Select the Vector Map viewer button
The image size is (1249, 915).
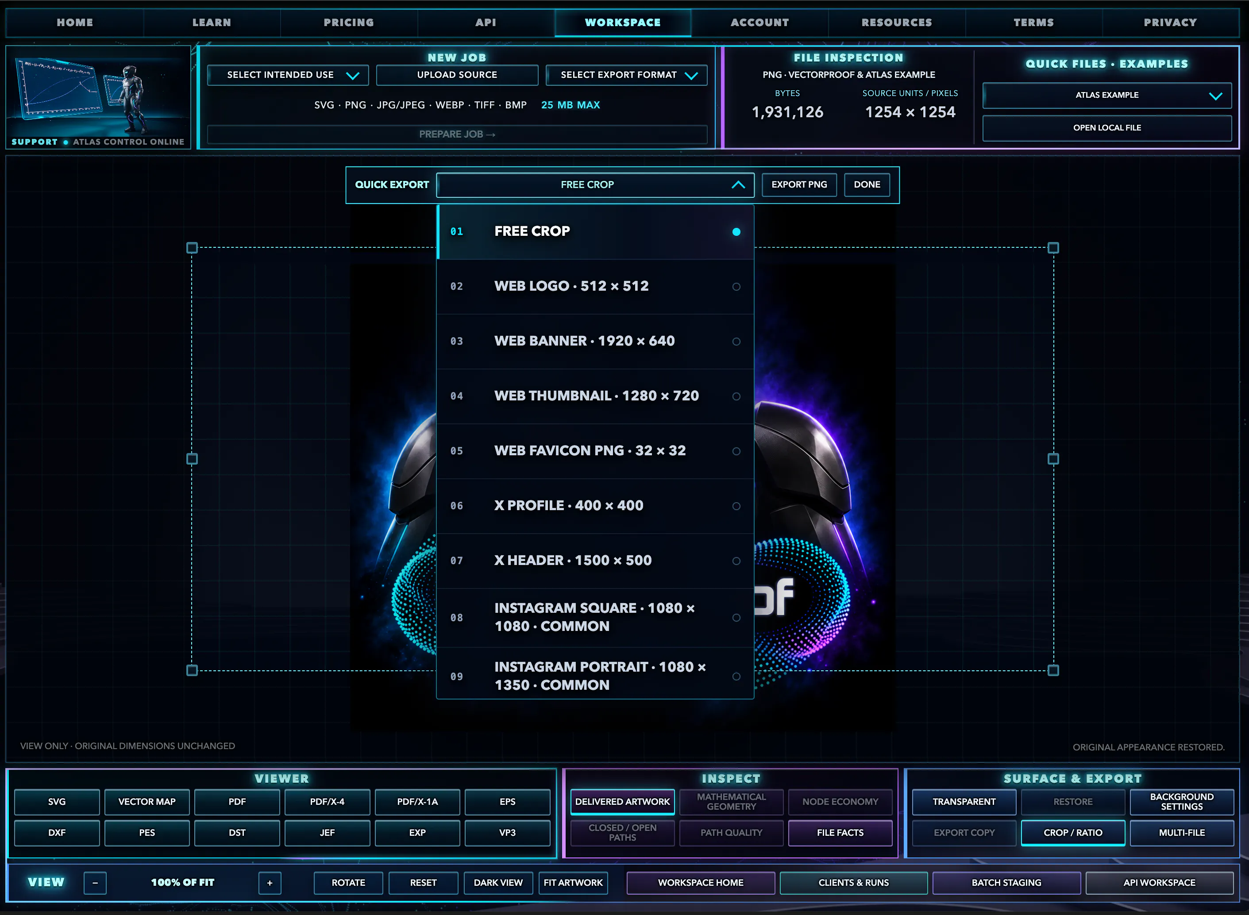pyautogui.click(x=147, y=802)
